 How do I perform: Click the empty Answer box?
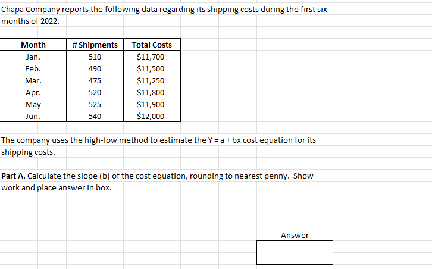295,252
